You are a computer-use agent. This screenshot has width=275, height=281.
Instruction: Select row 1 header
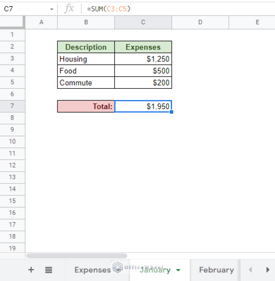pos(12,35)
